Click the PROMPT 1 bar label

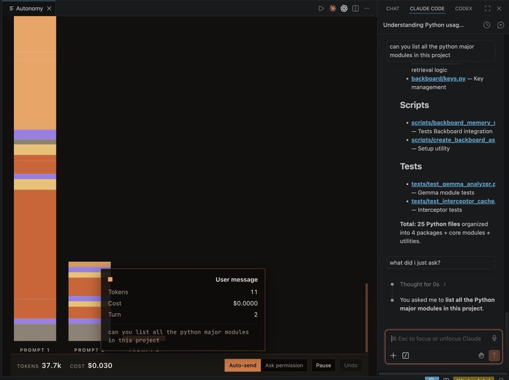click(35, 350)
